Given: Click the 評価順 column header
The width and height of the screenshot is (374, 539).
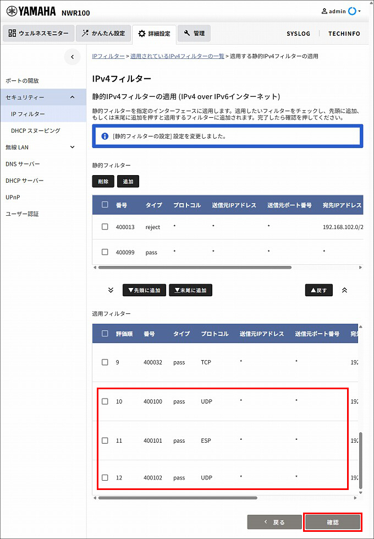Looking at the screenshot, I should (x=124, y=334).
